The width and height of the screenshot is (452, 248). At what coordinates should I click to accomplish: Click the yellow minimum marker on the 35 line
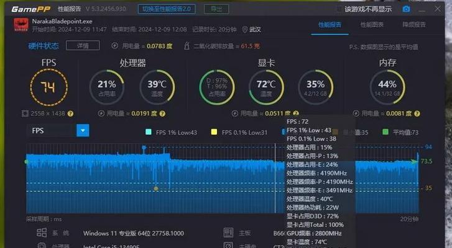click(156, 188)
